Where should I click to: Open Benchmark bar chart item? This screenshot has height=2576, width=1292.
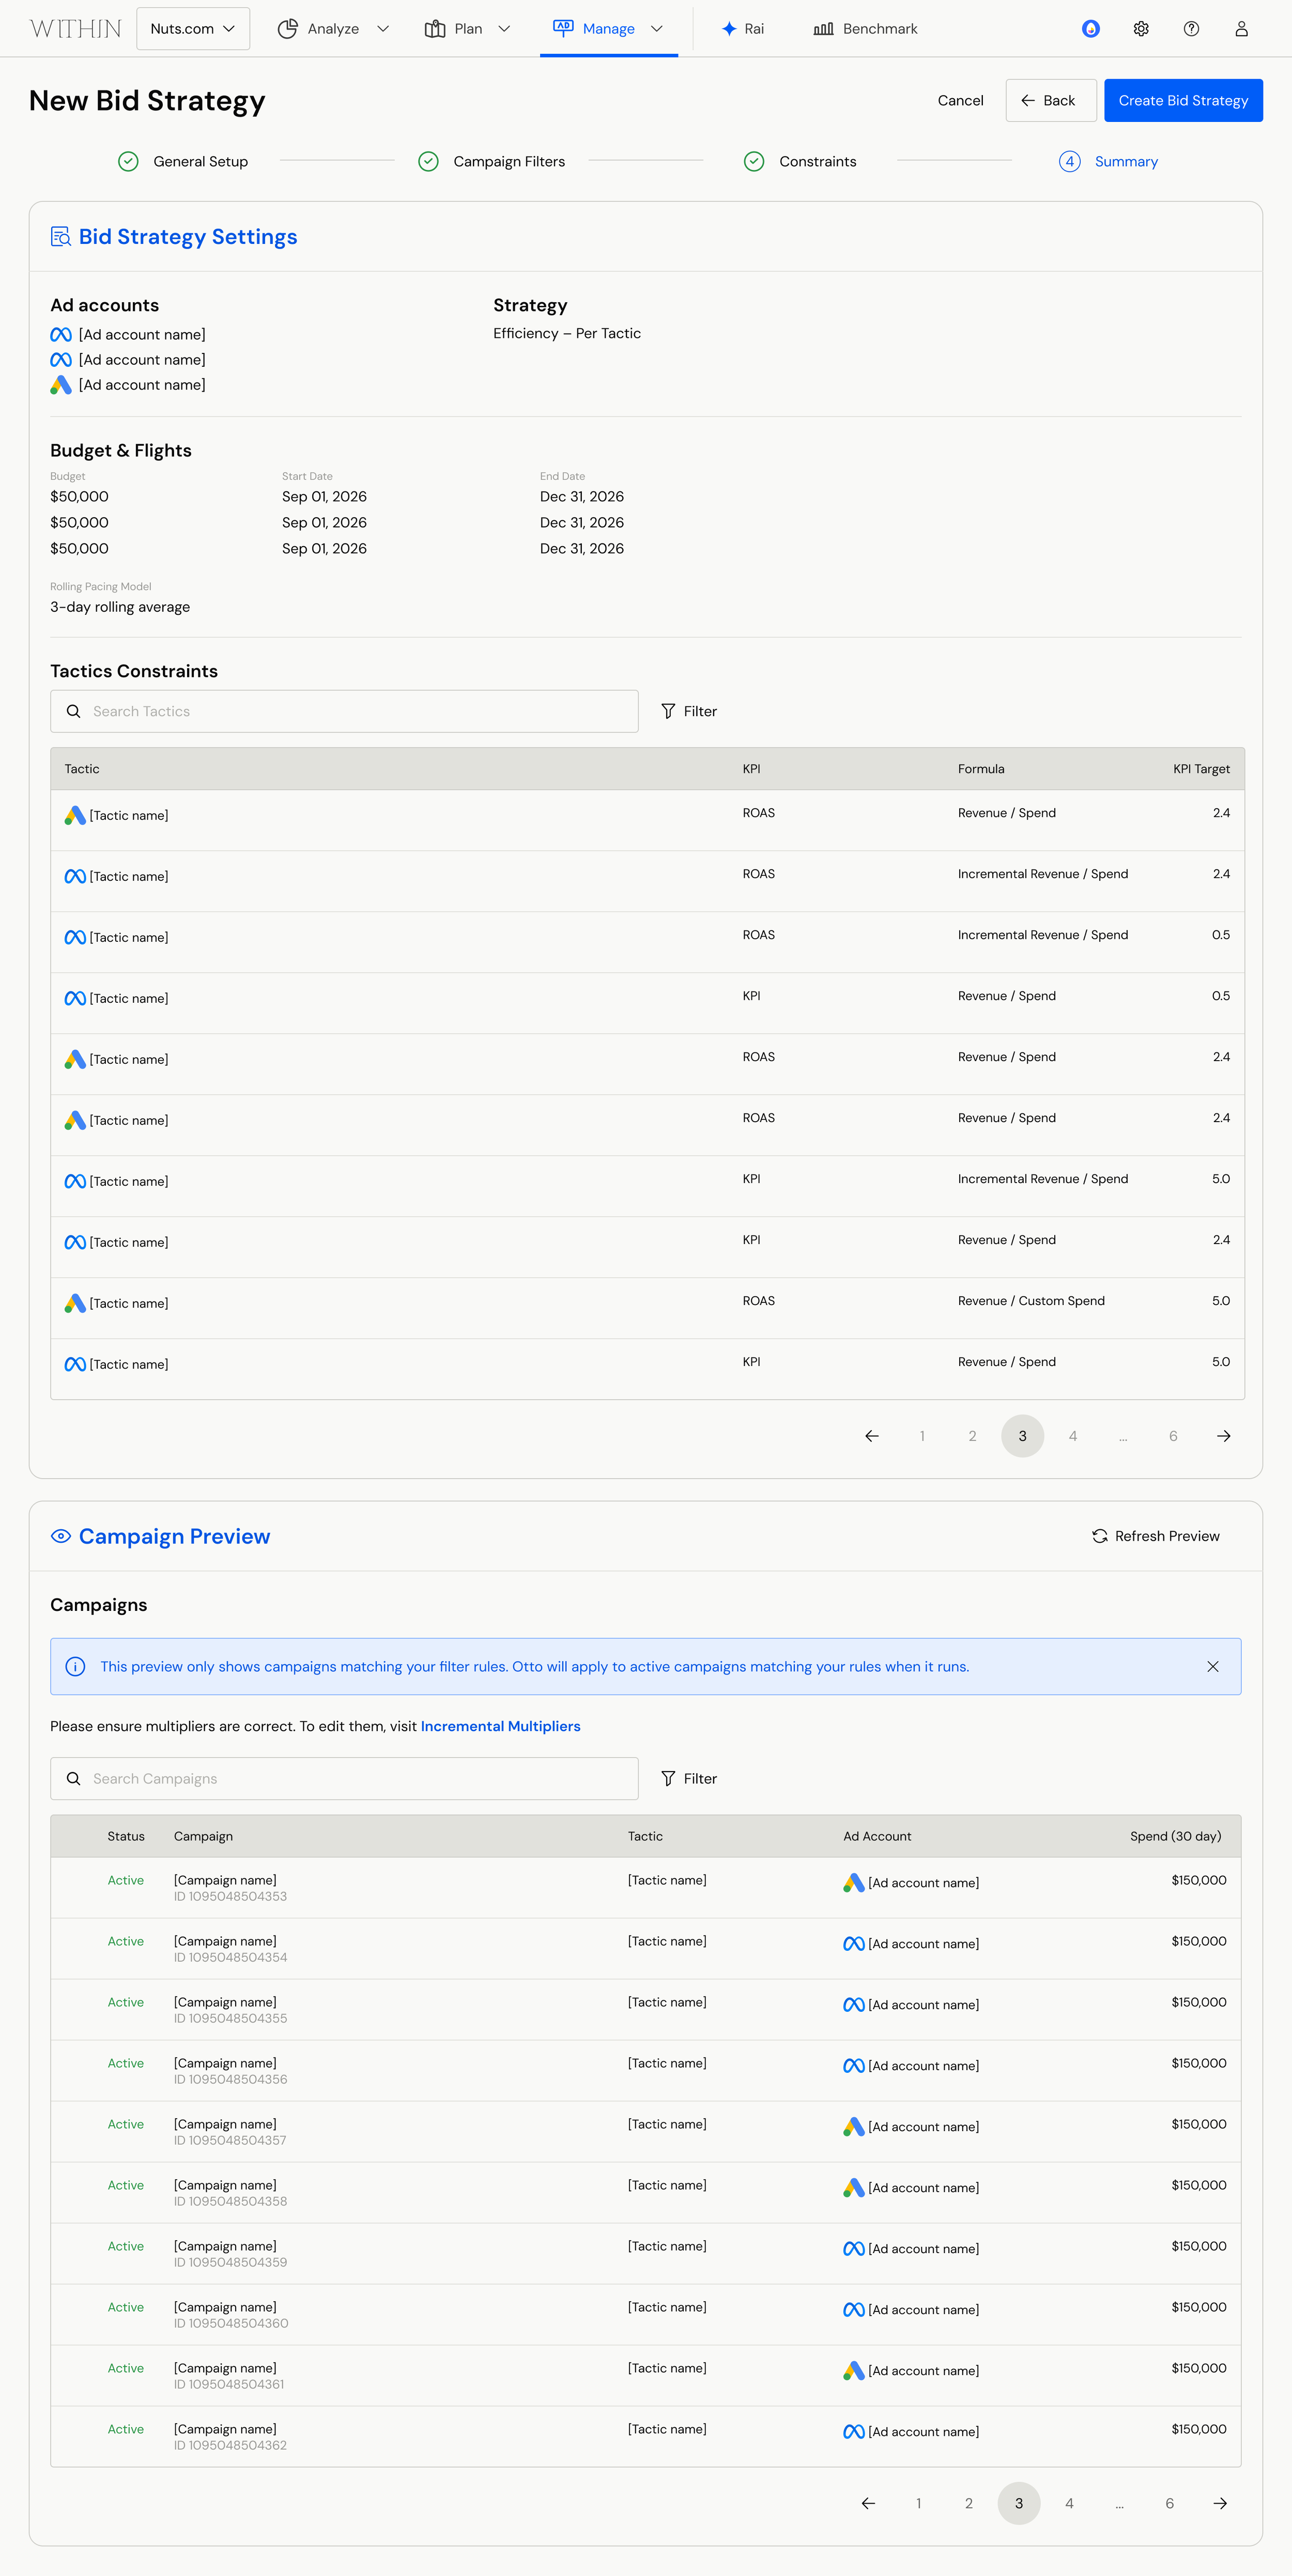point(866,29)
